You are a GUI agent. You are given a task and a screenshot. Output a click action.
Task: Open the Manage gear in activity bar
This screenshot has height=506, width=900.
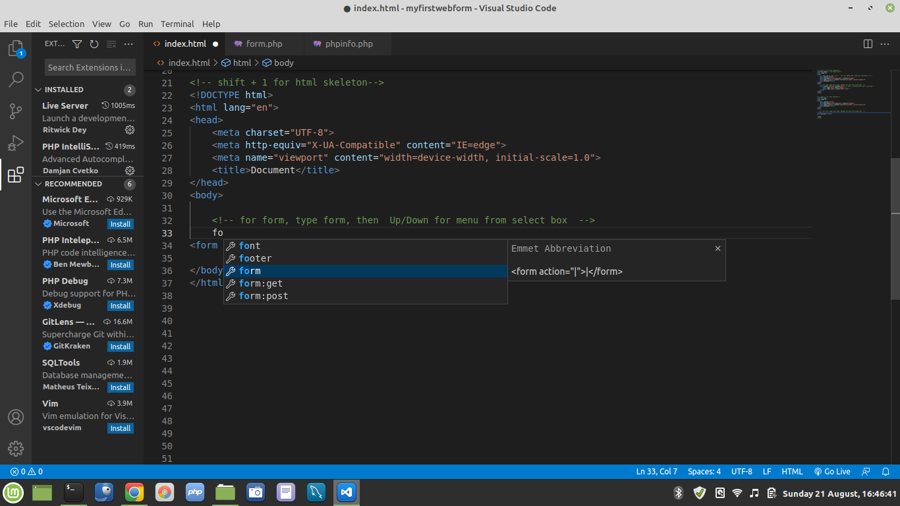pyautogui.click(x=16, y=449)
